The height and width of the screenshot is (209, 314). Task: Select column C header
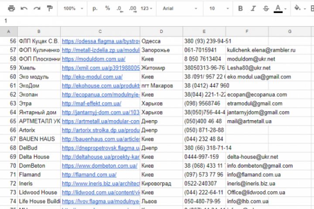point(100,31)
